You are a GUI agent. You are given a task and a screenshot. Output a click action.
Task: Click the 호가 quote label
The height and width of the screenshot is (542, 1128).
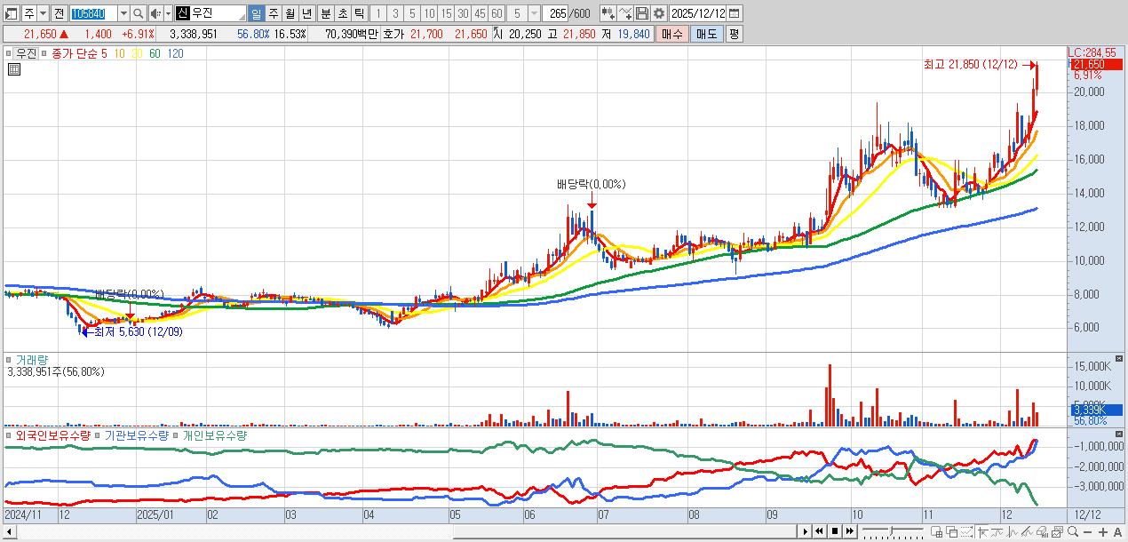(393, 34)
